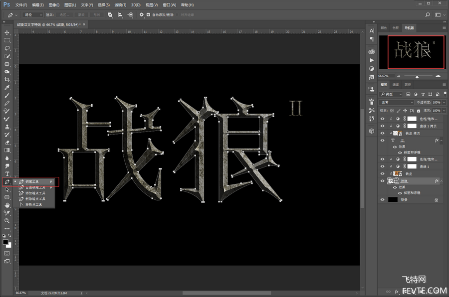Open path alignment icon in options bar
The image size is (449, 297).
120,14
